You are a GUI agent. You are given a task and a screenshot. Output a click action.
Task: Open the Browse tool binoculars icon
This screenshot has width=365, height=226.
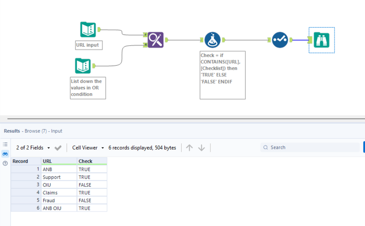coord(322,40)
